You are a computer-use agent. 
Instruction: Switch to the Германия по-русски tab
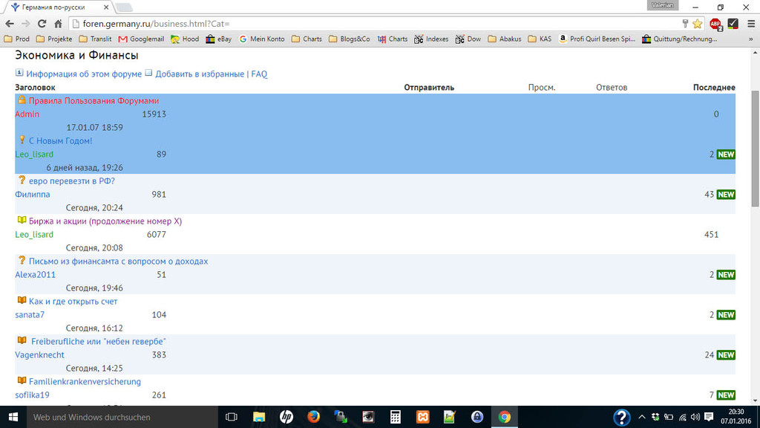click(58, 7)
